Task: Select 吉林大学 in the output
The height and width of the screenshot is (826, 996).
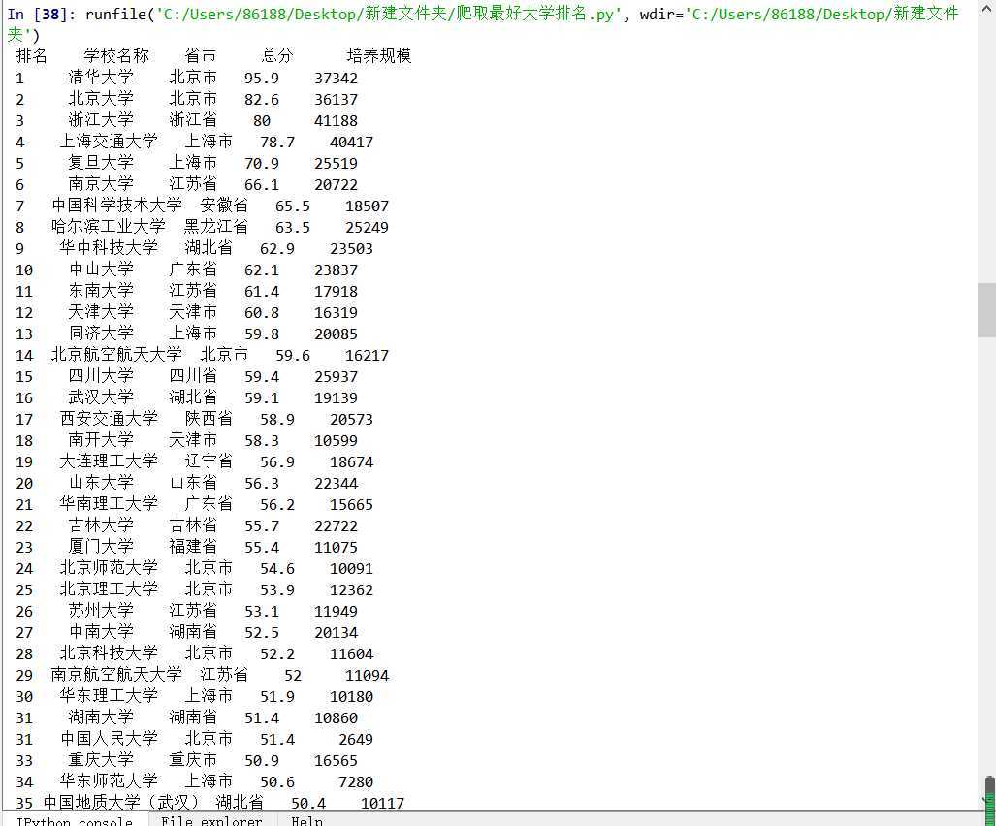Action: click(x=101, y=525)
